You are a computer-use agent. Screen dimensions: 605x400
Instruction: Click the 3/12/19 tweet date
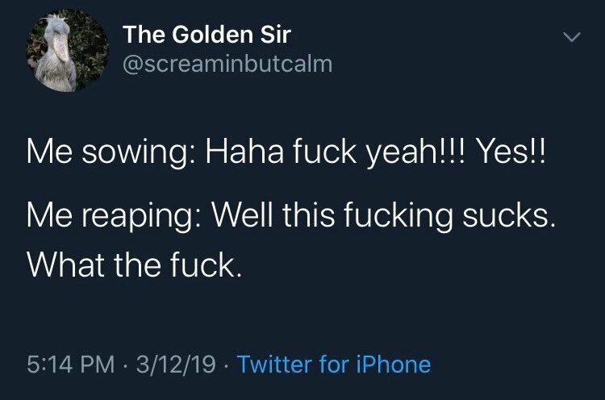click(175, 365)
